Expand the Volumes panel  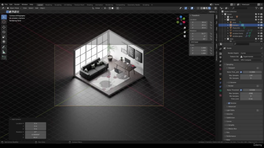tap(229, 114)
